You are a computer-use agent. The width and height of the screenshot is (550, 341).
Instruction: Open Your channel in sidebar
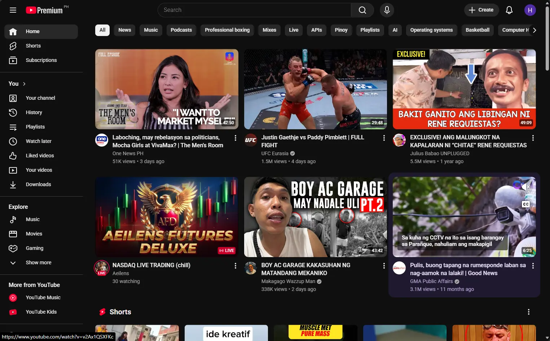click(x=41, y=98)
